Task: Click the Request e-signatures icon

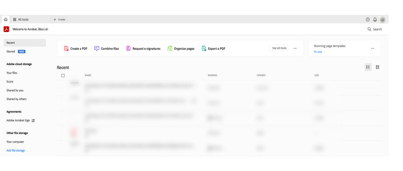Action: [128, 48]
